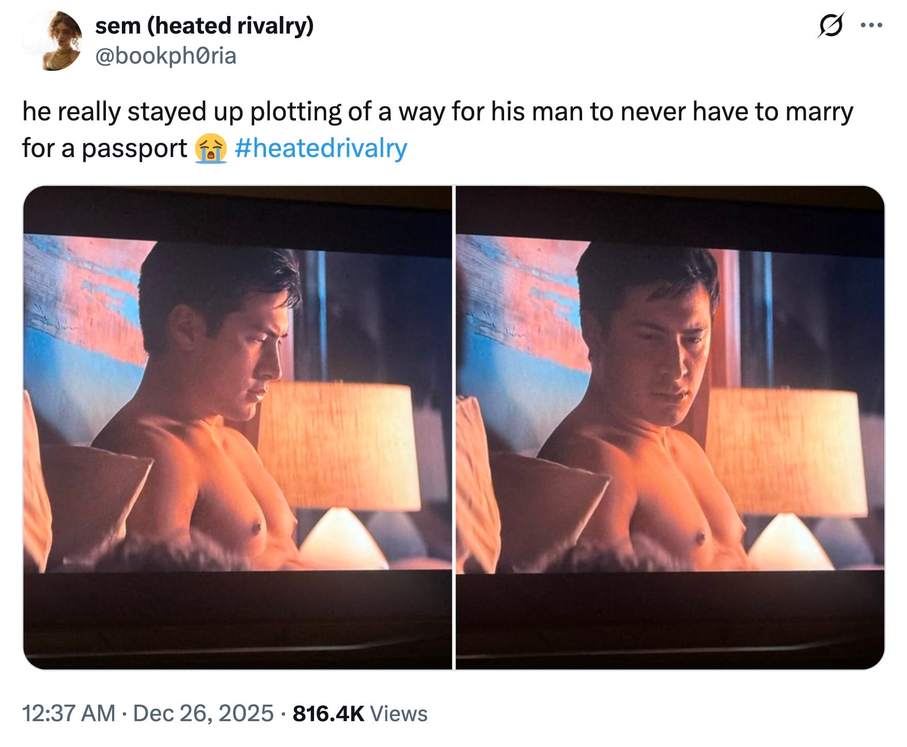Click the 816.4K view count number
The height and width of the screenshot is (747, 907).
[329, 713]
